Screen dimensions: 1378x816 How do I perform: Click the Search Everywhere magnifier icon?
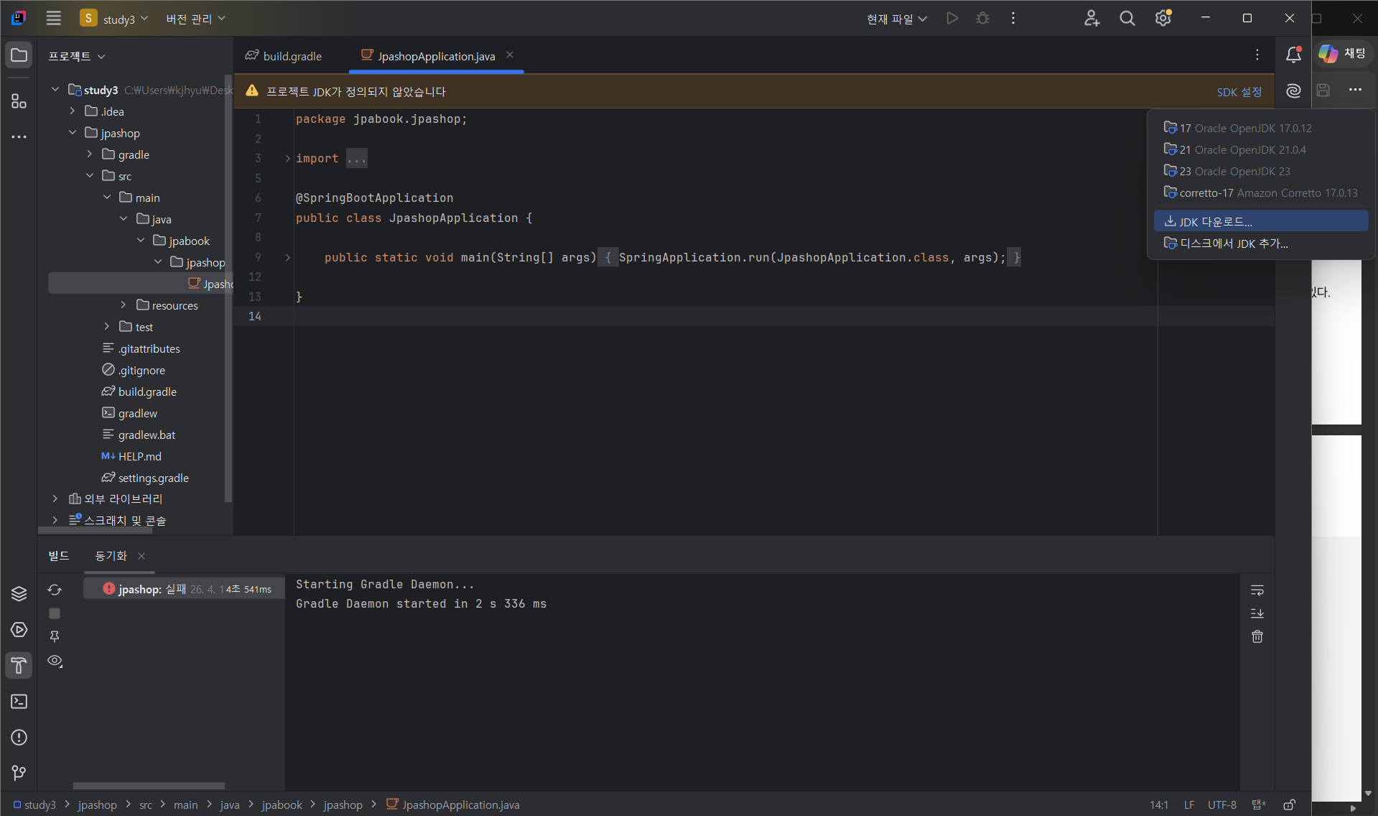tap(1127, 19)
